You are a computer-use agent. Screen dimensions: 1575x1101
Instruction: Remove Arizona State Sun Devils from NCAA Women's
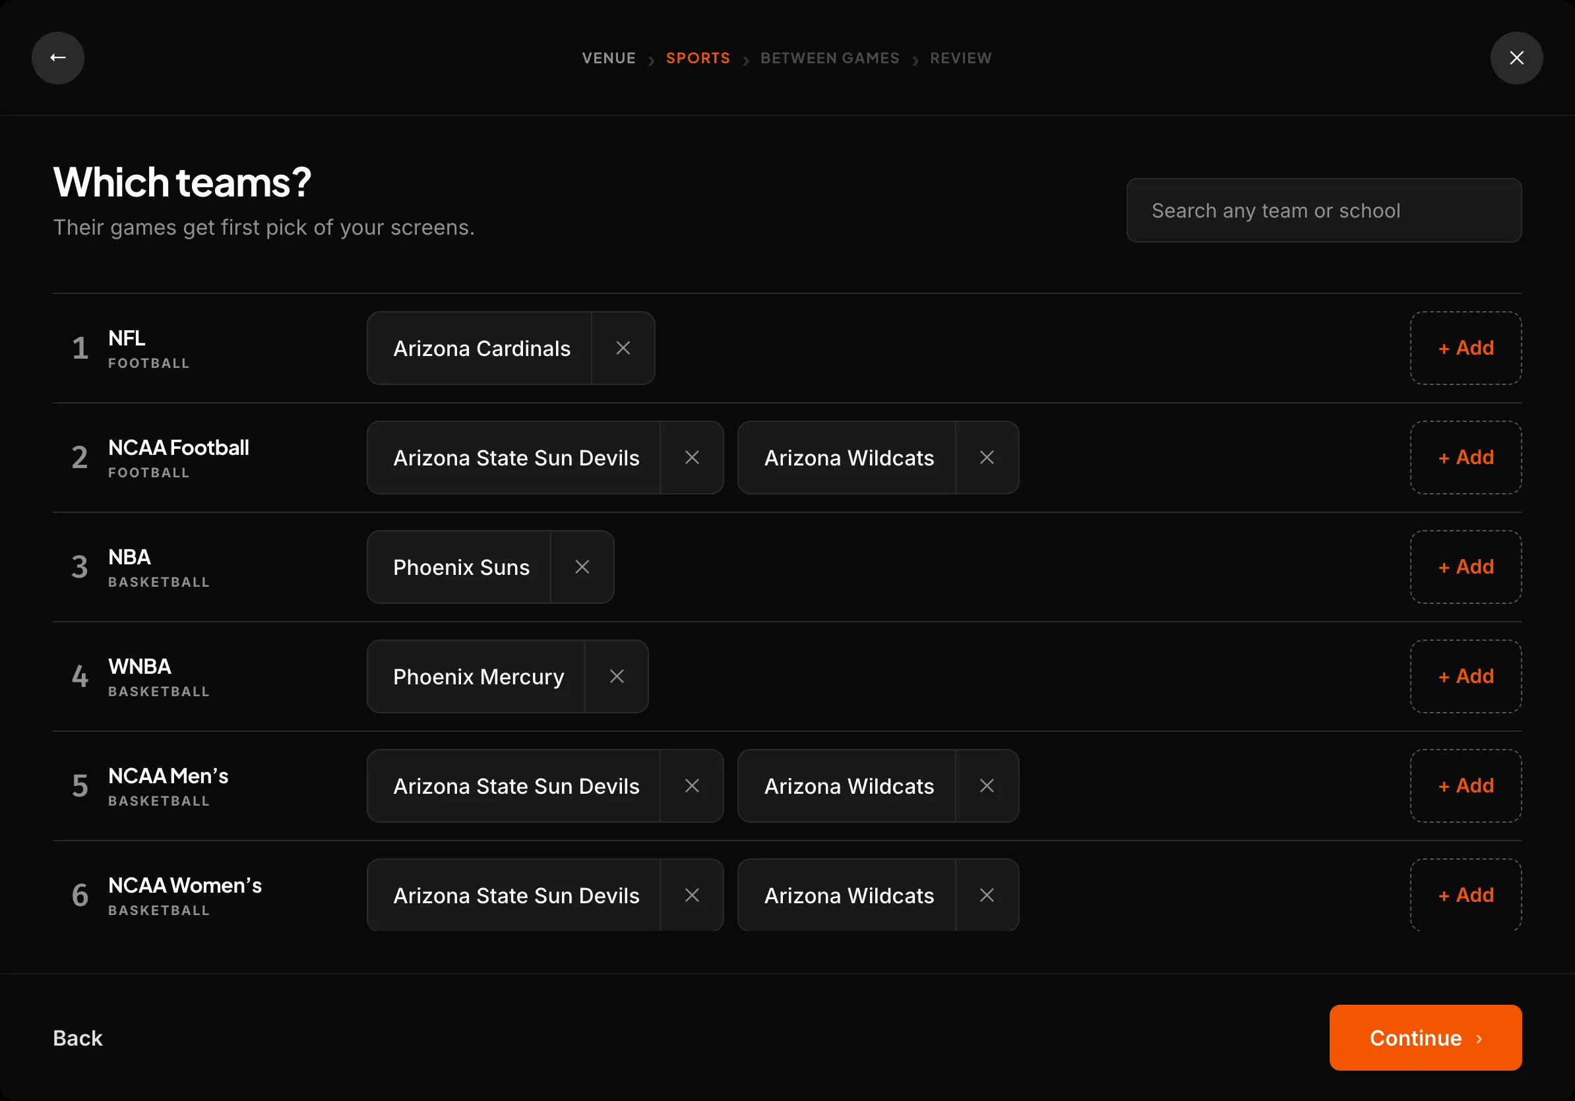point(691,895)
